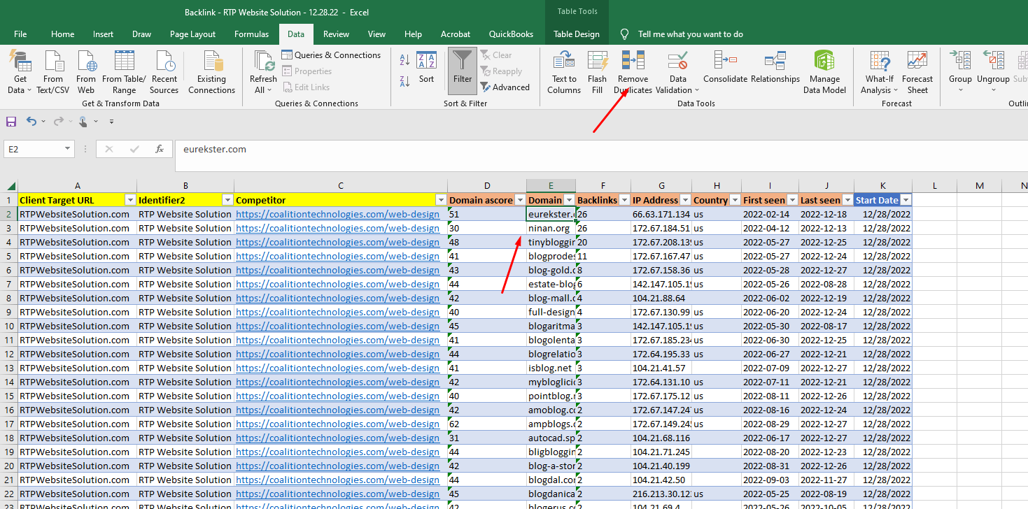Import data From Text/CSV

(53, 73)
